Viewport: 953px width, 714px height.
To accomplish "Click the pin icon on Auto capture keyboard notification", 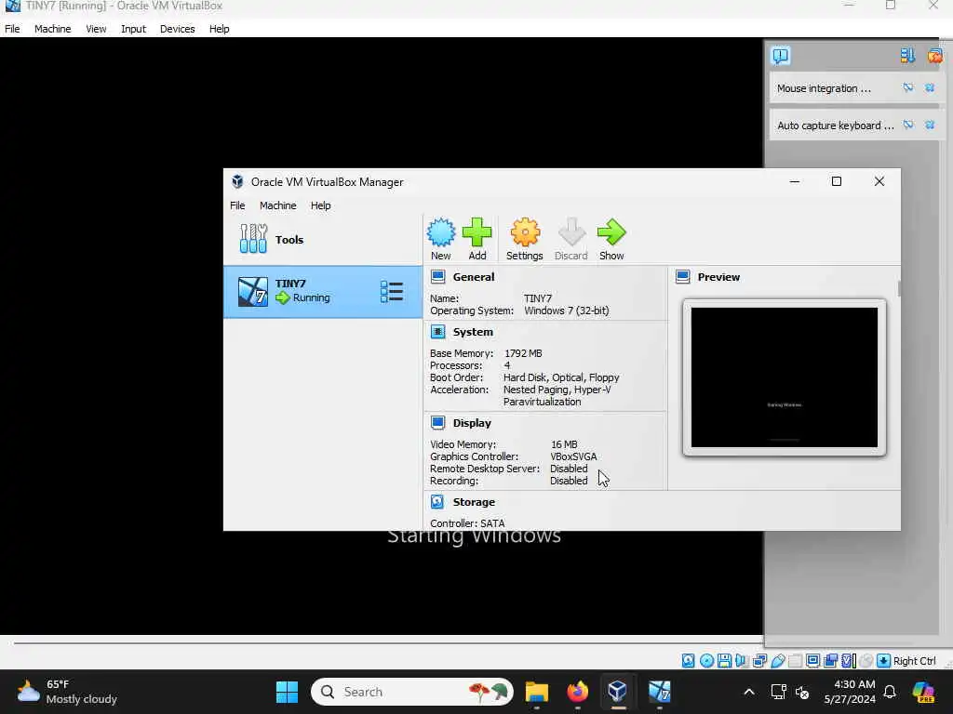I will (908, 126).
